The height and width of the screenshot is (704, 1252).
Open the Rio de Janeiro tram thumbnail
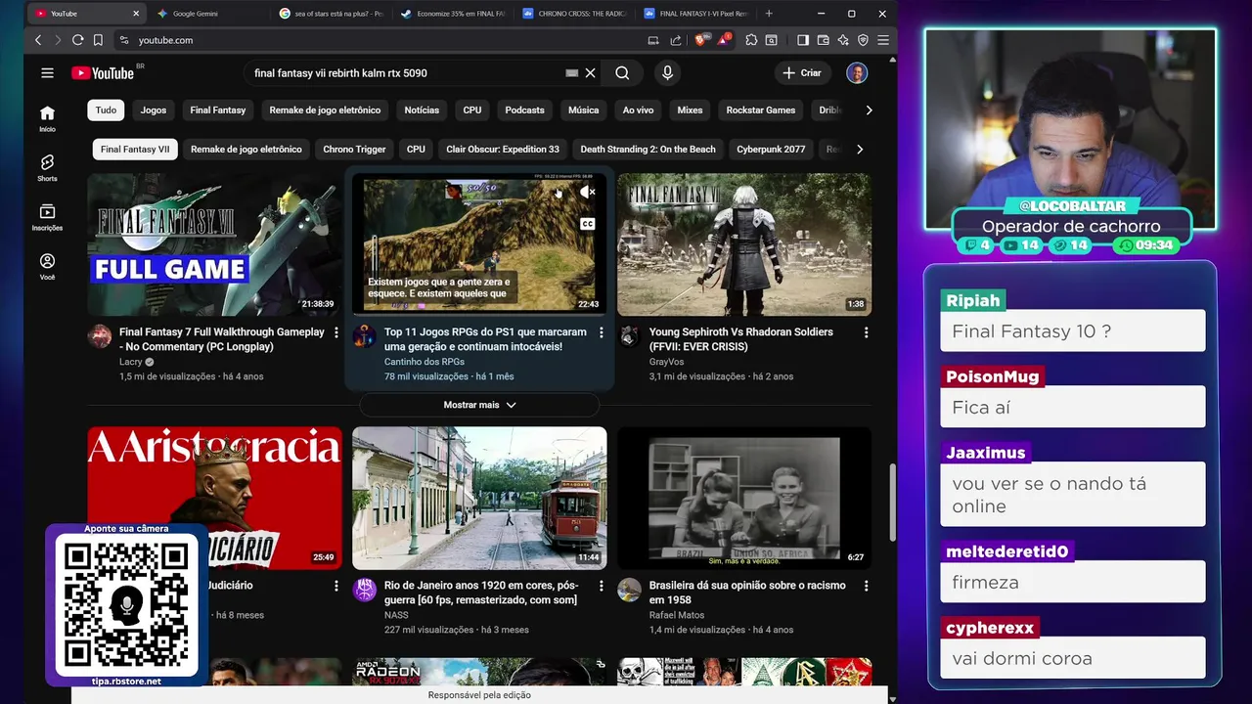coord(479,498)
